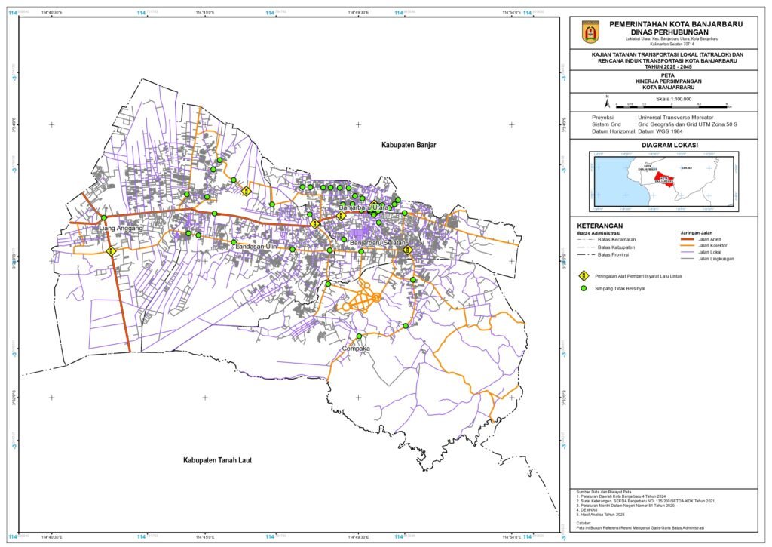This screenshot has width=772, height=547.
Task: Click the north arrow compass symbol
Action: point(608,102)
